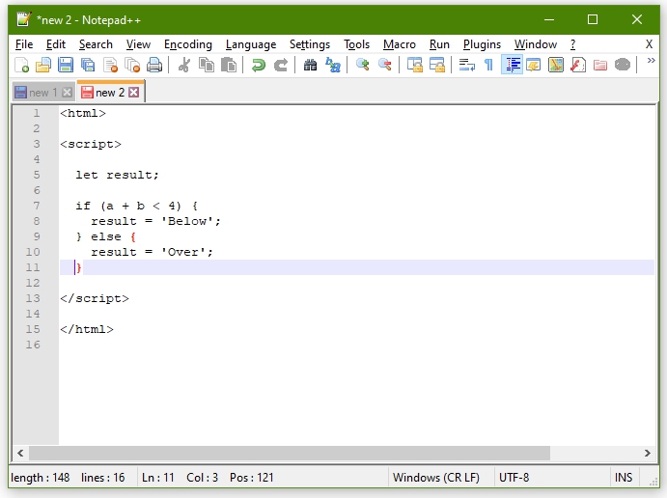Paste from the clipboard toolbar icon
The image size is (667, 498).
(x=229, y=65)
